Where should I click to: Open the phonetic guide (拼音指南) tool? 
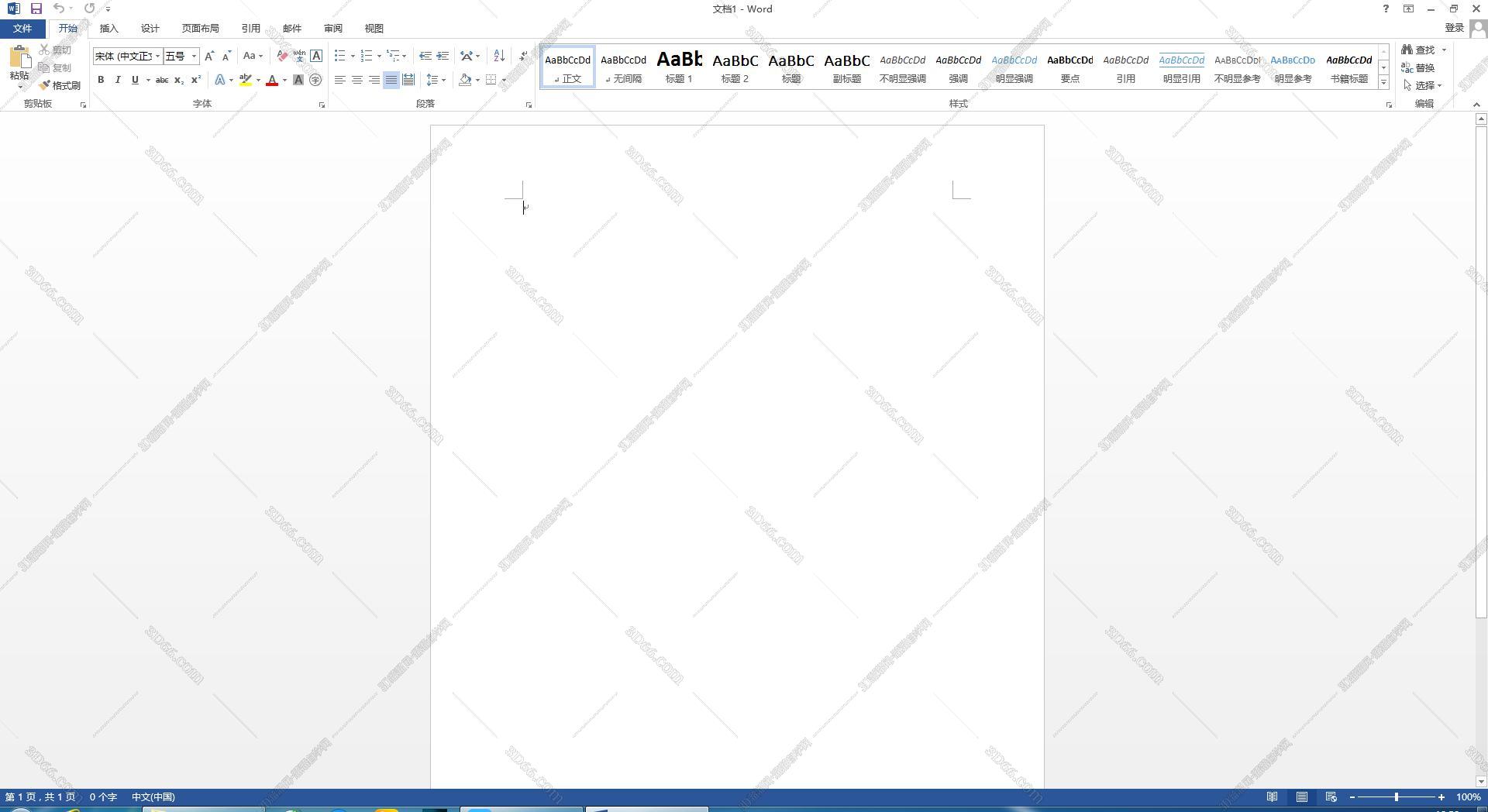[x=299, y=56]
